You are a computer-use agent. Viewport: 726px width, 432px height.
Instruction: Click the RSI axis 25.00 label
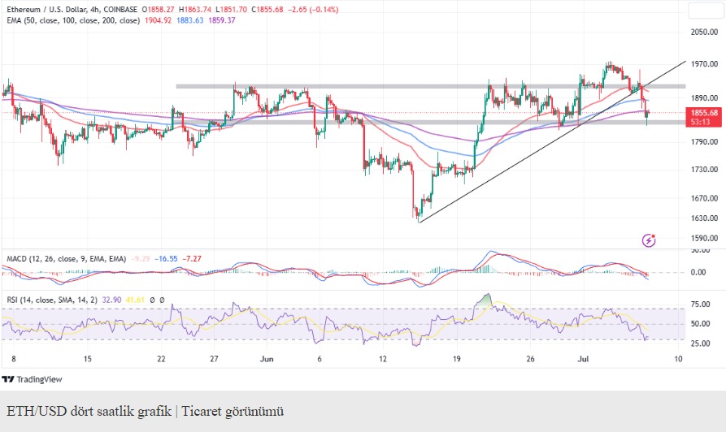[x=700, y=343]
